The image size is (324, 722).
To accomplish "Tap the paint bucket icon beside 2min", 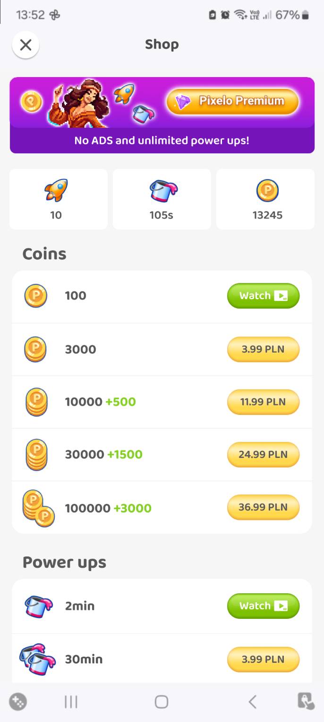I will pos(39,607).
